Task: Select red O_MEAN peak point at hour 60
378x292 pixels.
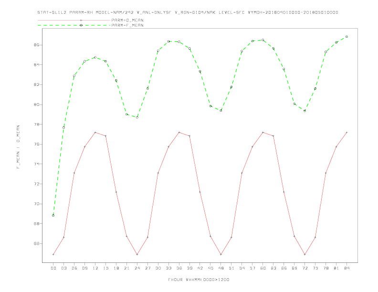Action: click(x=263, y=132)
